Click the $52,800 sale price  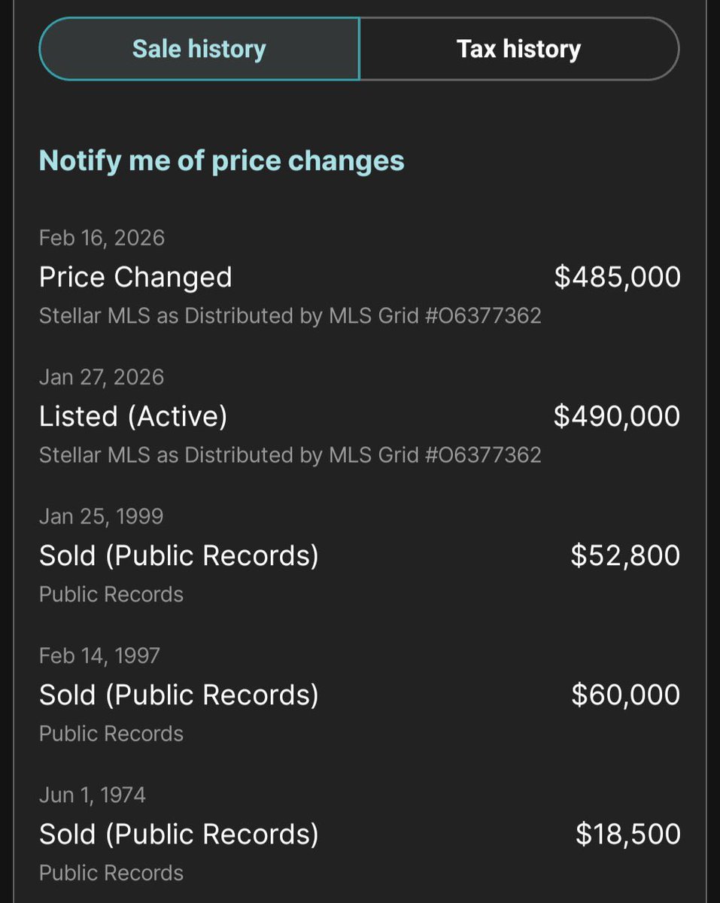point(625,555)
